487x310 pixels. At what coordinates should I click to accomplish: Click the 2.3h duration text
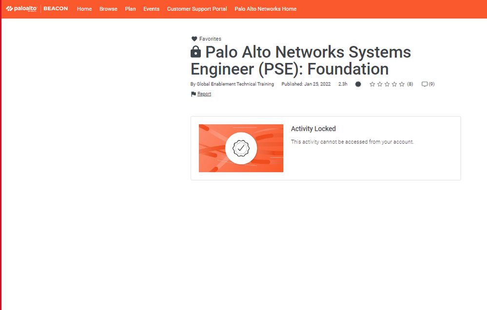343,84
